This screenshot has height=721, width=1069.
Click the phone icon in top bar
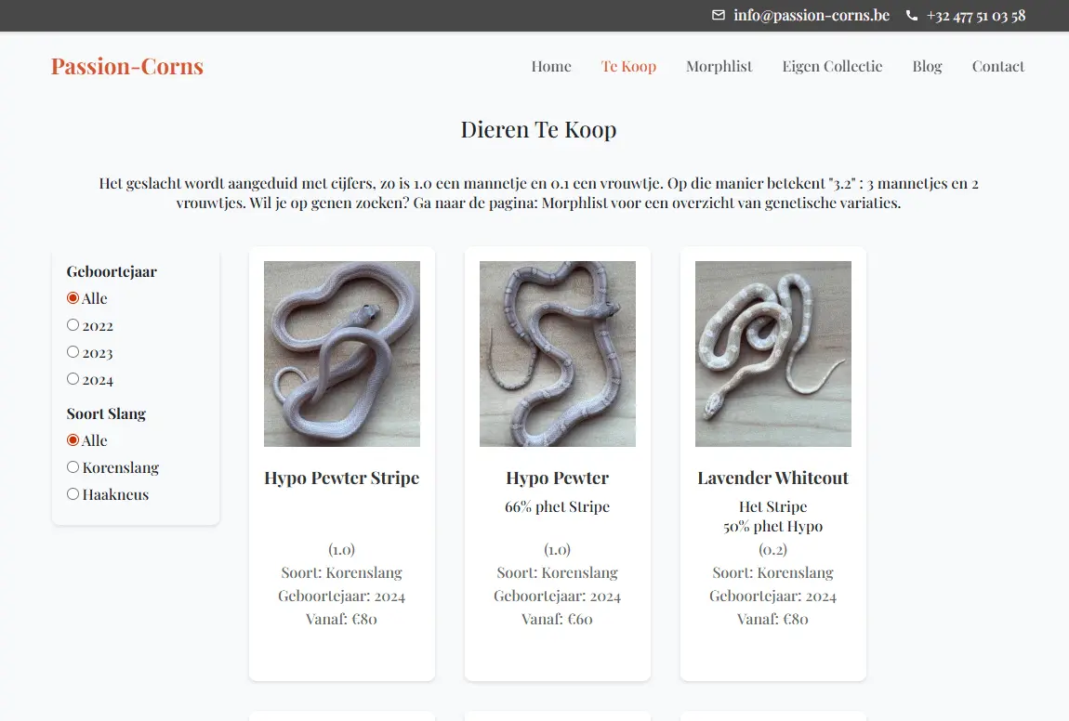coord(911,16)
